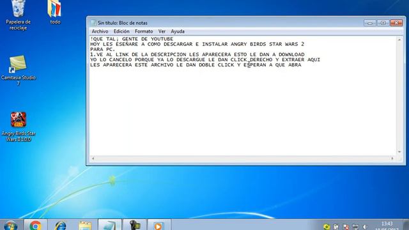Click the word 'ANGRY' in the text

pos(238,44)
